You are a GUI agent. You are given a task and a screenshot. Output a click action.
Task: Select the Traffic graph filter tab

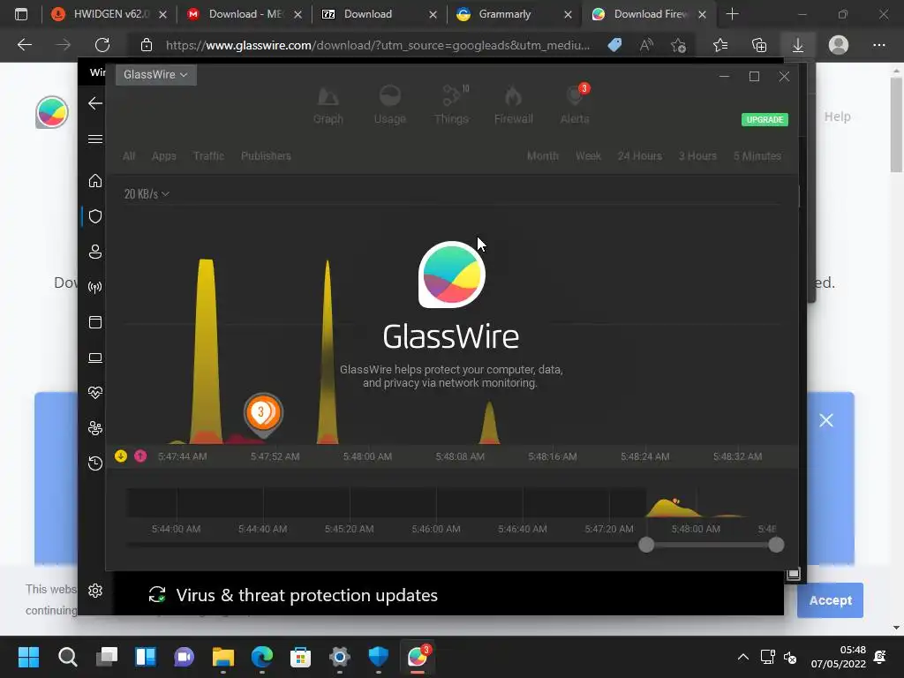pos(208,155)
